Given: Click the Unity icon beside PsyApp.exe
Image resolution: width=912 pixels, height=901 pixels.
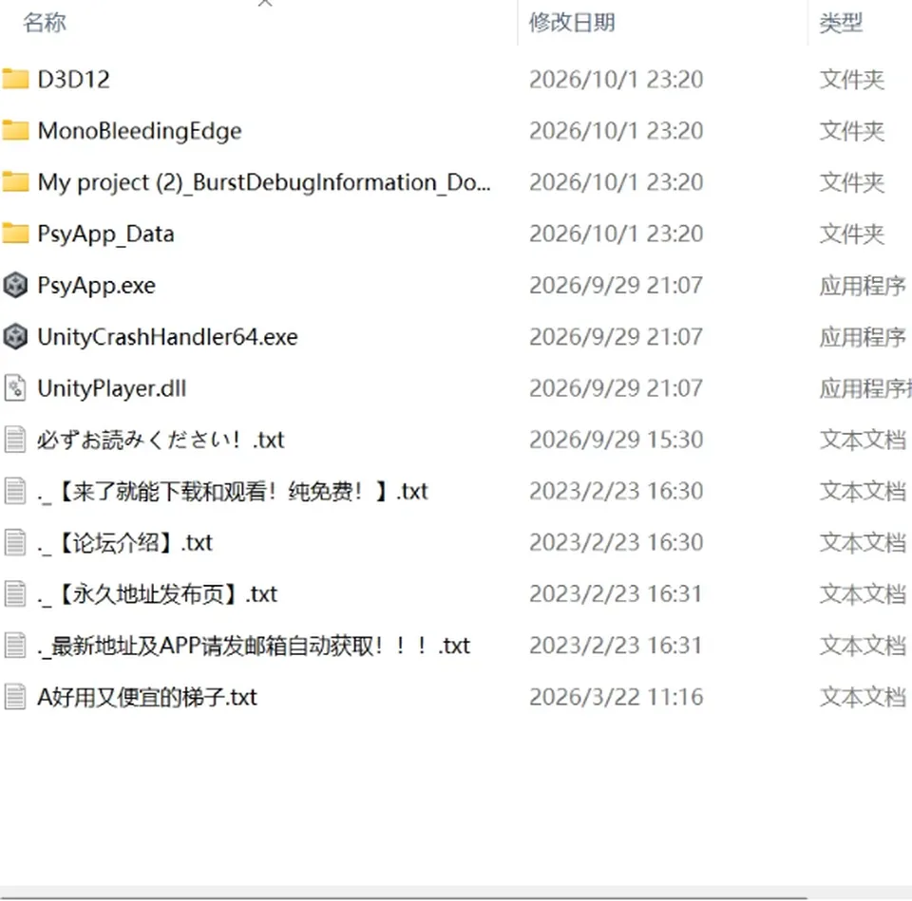Looking at the screenshot, I should click(x=15, y=285).
